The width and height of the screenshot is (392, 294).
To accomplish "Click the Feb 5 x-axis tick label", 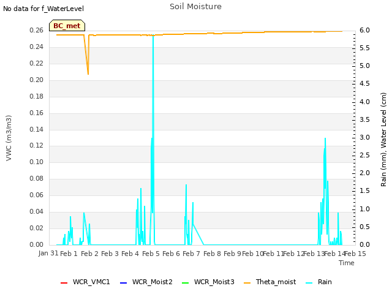I will pos(151,254).
